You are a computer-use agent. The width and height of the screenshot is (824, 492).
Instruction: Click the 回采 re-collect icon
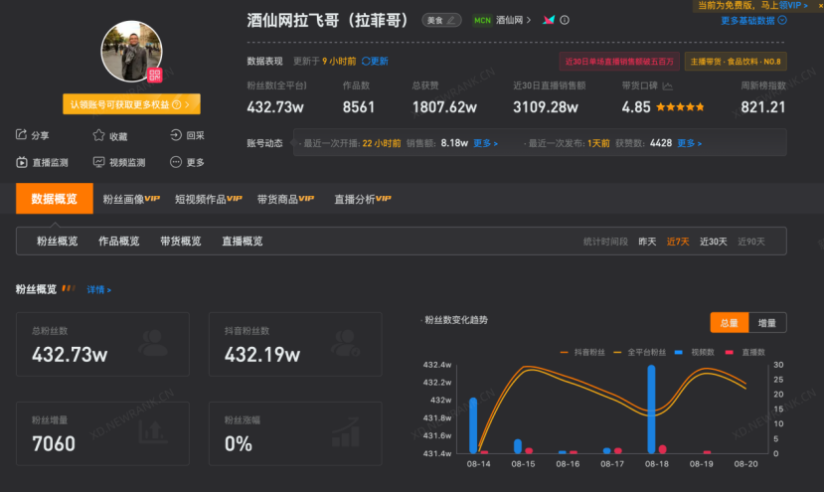tap(176, 135)
